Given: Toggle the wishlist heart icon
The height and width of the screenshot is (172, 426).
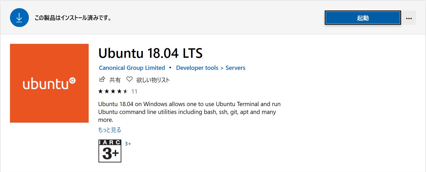Looking at the screenshot, I should point(129,79).
